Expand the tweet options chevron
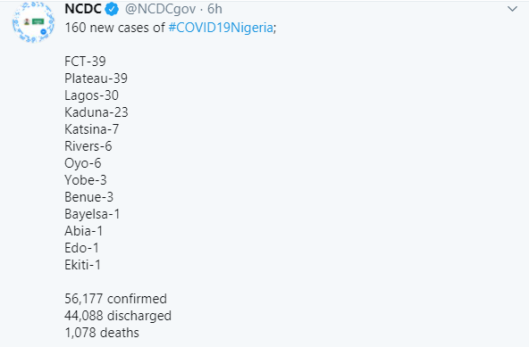Screen dimensions: 529x347 point(512,9)
